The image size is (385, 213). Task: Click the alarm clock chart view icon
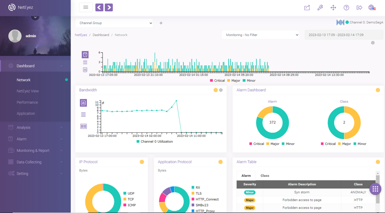(x=85, y=55)
